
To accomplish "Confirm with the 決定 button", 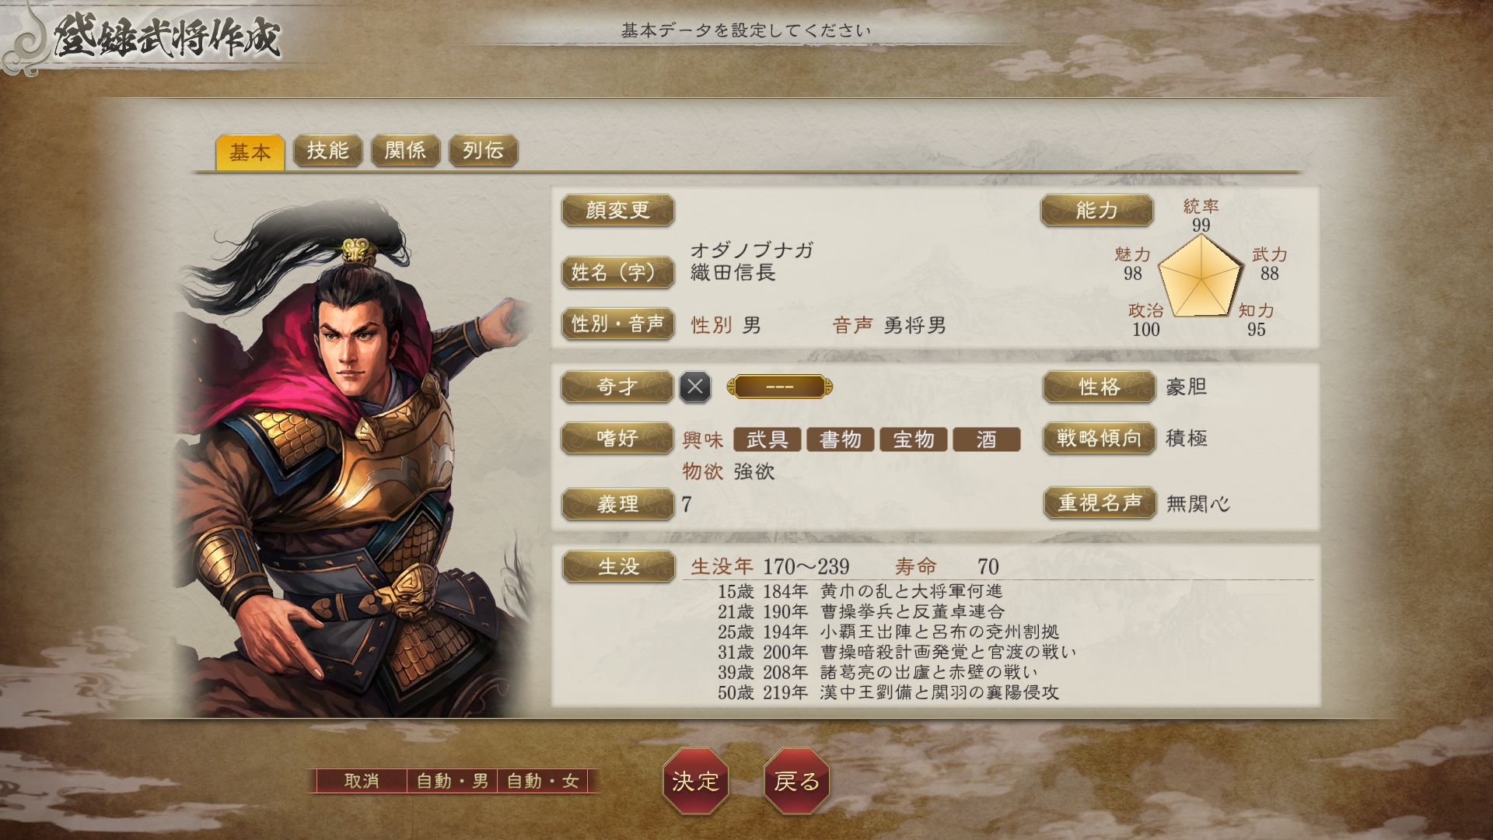I will pos(695,781).
